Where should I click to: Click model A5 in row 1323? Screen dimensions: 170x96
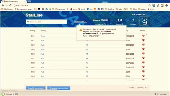click(87, 63)
